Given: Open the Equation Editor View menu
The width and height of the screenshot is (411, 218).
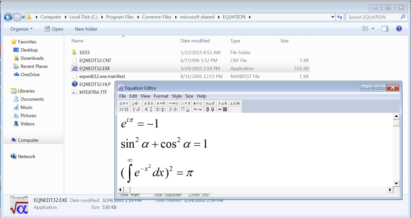Looking at the screenshot, I should pyautogui.click(x=145, y=96).
